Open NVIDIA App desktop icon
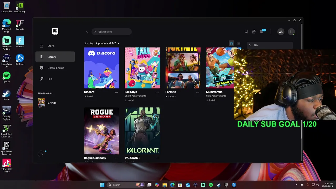 (x=20, y=7)
